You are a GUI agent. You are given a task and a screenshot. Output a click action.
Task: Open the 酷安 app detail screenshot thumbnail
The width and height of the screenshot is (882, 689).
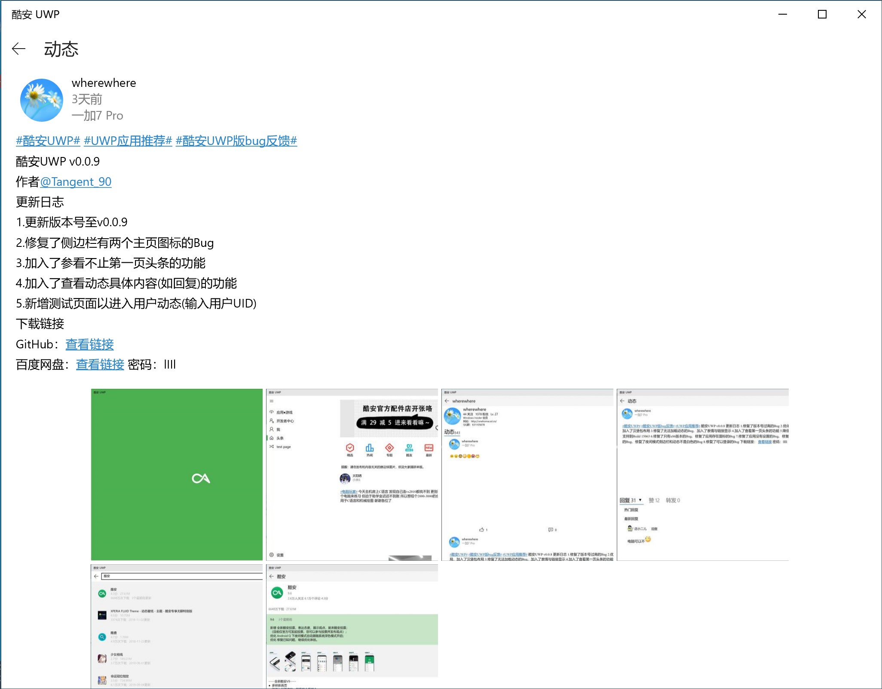click(x=352, y=626)
